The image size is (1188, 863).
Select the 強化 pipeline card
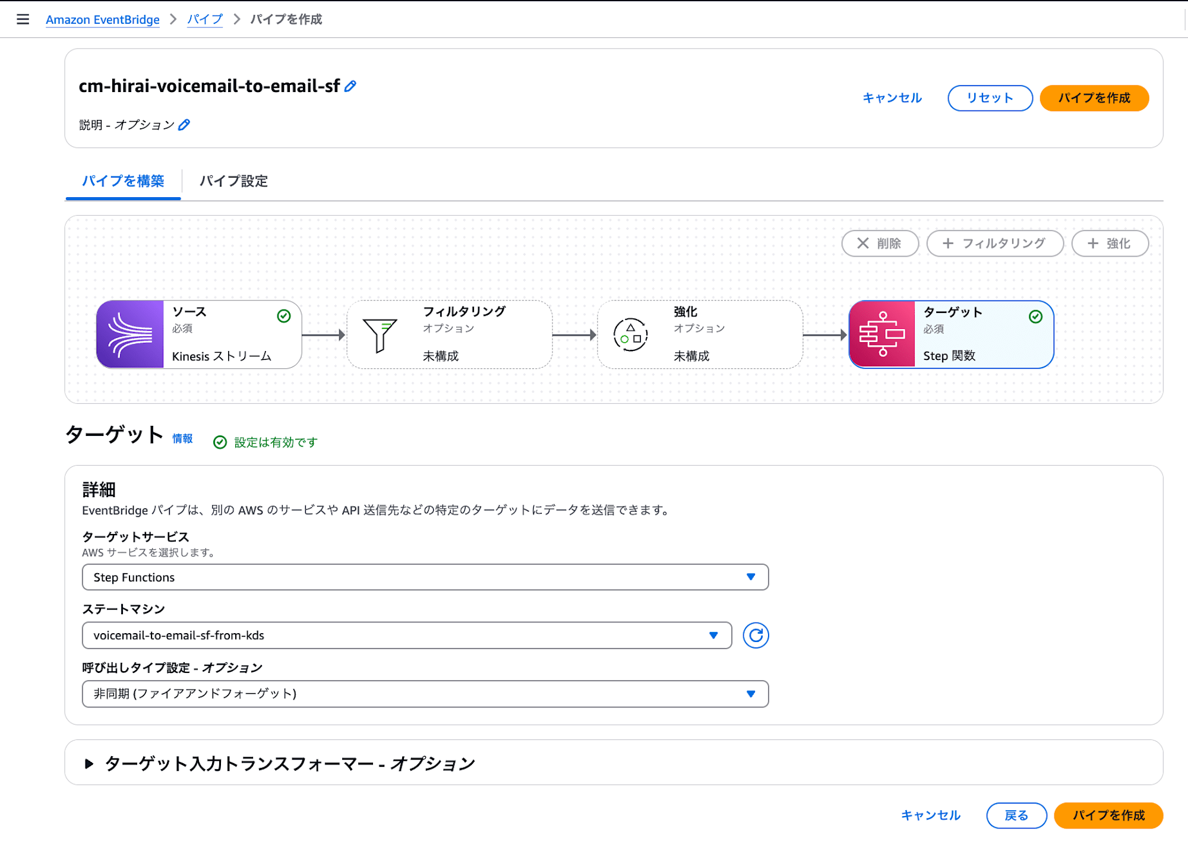(x=700, y=334)
